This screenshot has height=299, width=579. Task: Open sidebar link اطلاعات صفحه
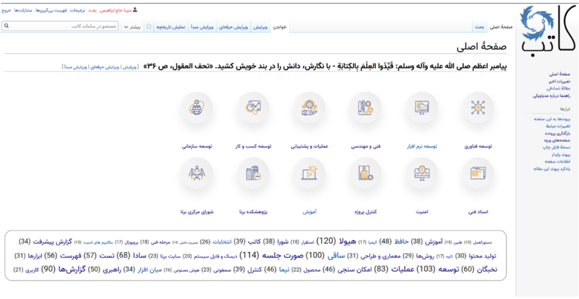[558, 162]
